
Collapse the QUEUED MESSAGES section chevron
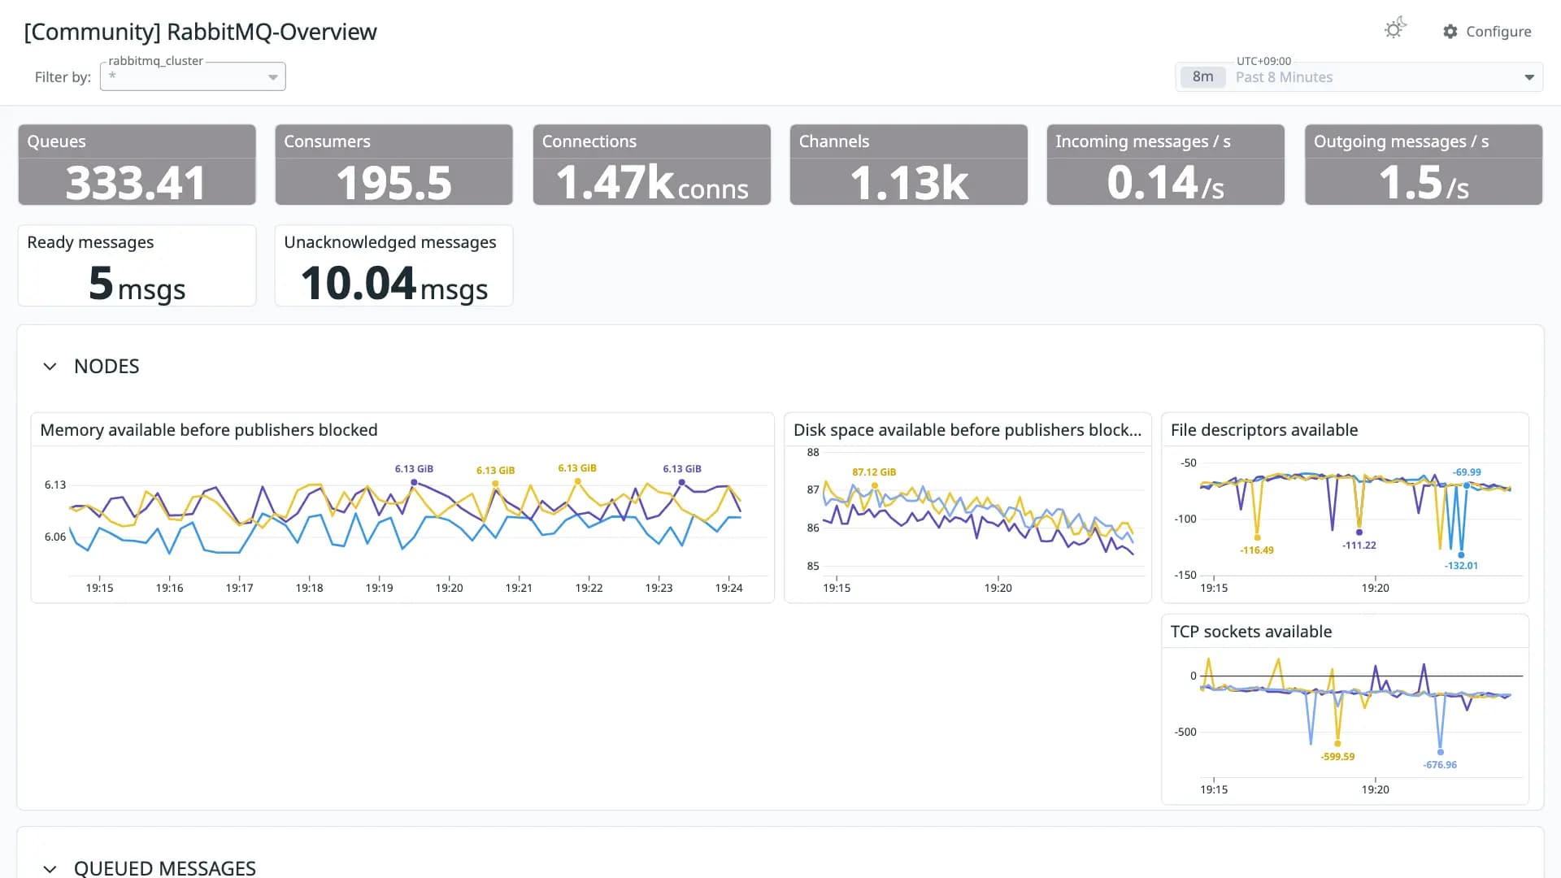click(x=50, y=868)
